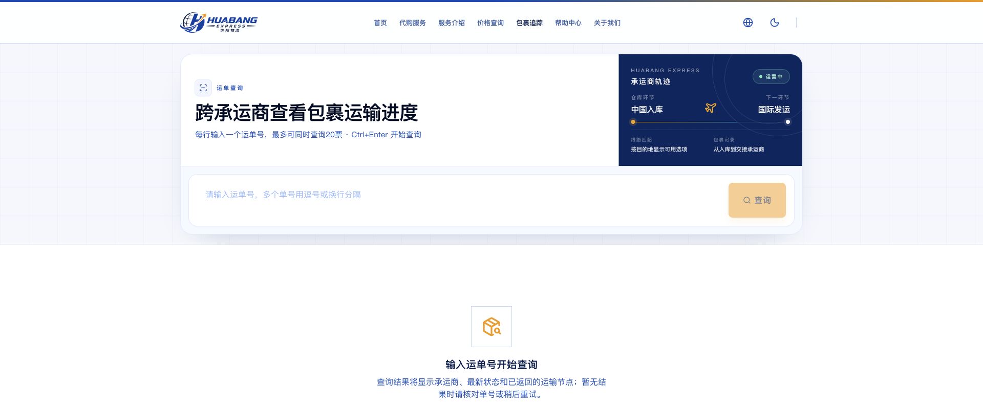This screenshot has width=983, height=404.
Task: Open 价格查询 menu item
Action: pos(490,23)
